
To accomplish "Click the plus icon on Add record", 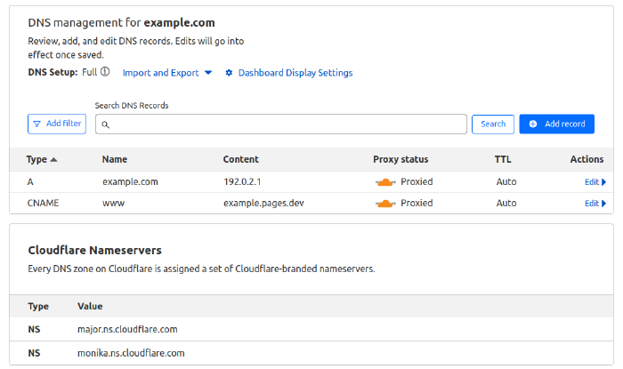I will pyautogui.click(x=533, y=124).
